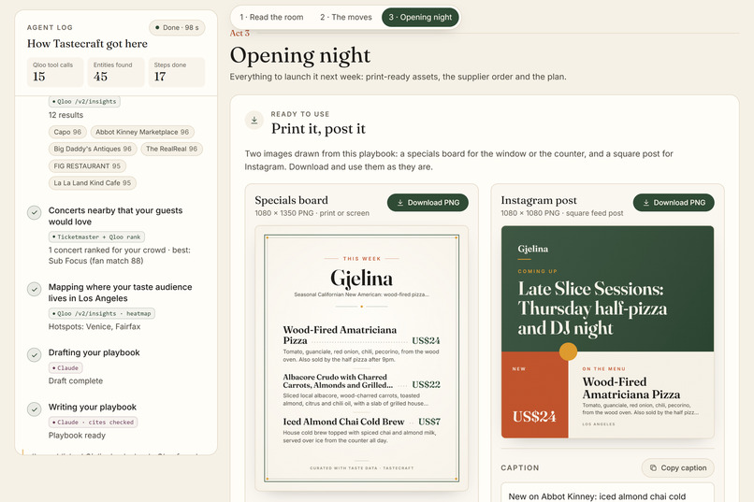The width and height of the screenshot is (754, 502).
Task: Click the 'Instagram post' card title
Action: point(539,200)
